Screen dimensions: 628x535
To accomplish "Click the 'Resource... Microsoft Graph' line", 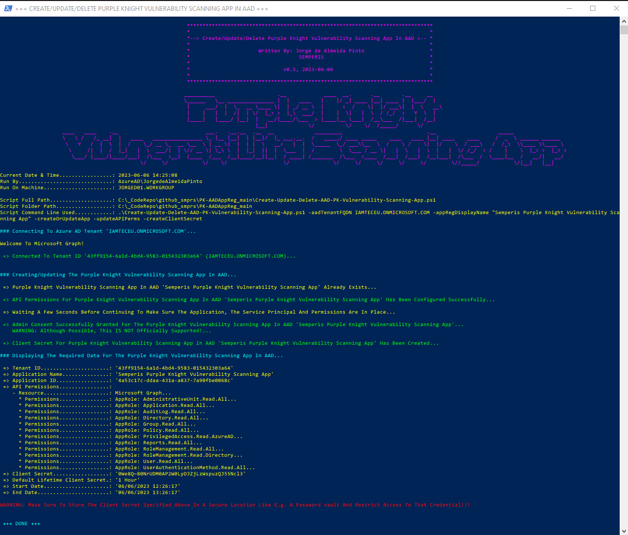I will 91,393.
